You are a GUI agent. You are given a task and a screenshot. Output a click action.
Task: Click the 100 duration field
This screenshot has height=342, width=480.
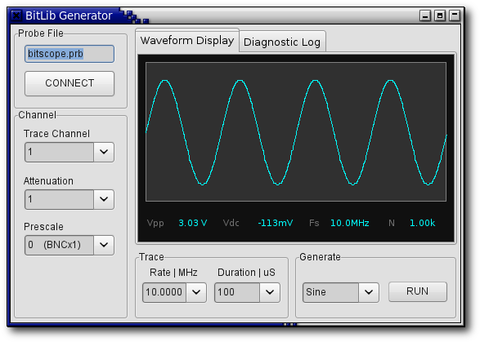click(x=237, y=292)
